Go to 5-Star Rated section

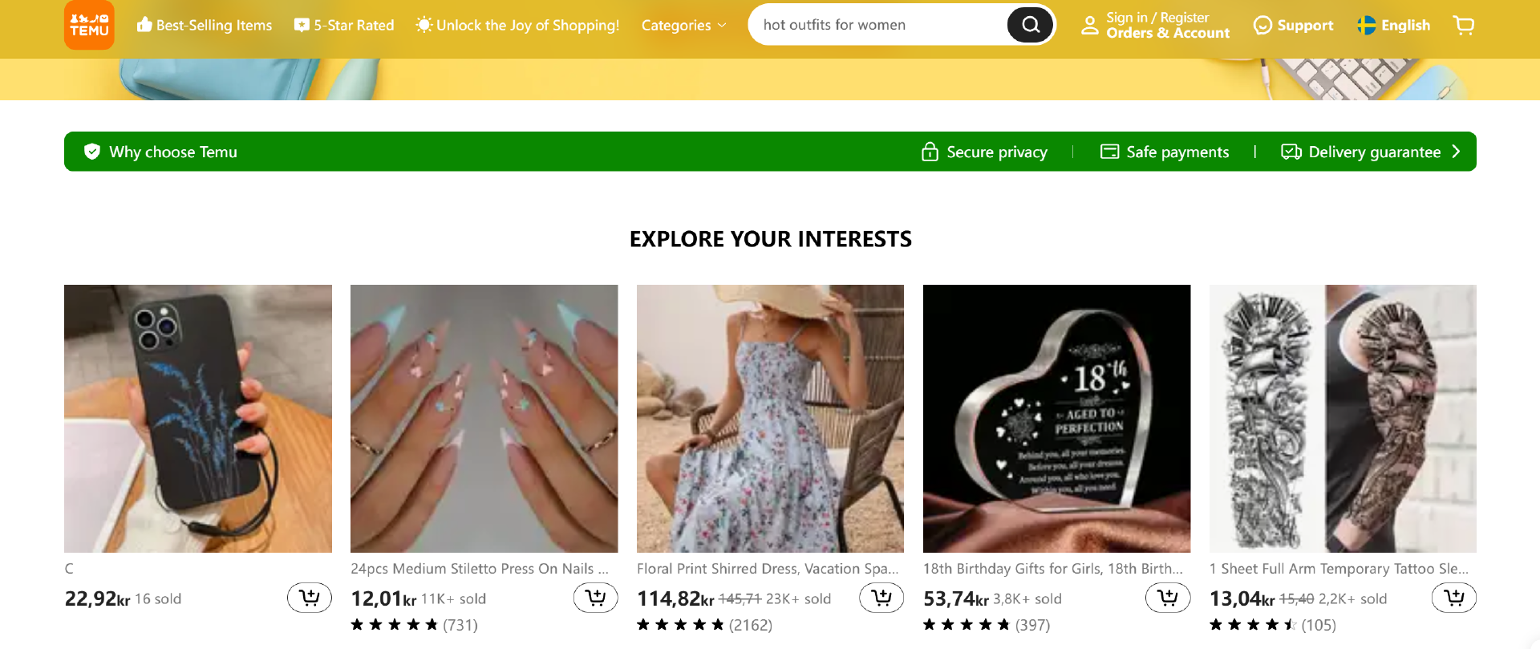coord(344,26)
